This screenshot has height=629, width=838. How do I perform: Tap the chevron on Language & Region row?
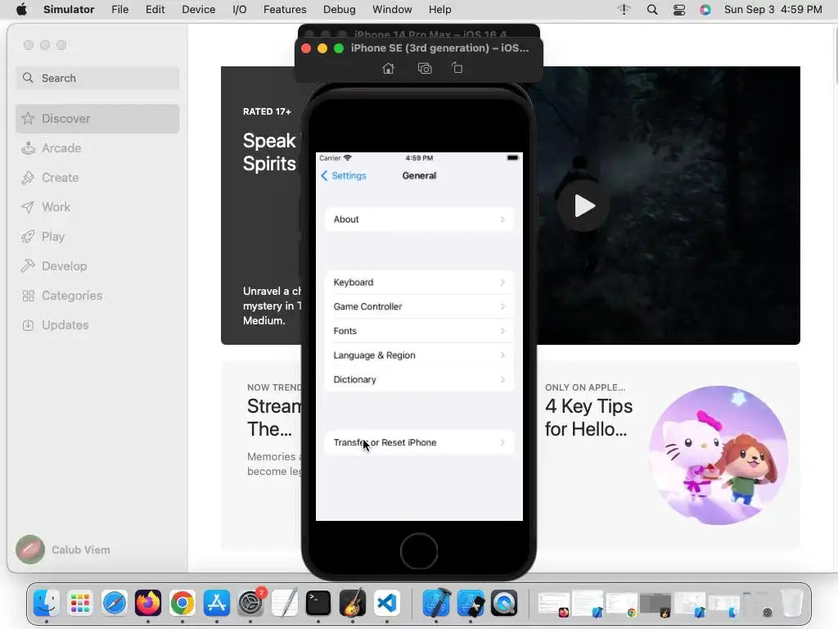(502, 355)
